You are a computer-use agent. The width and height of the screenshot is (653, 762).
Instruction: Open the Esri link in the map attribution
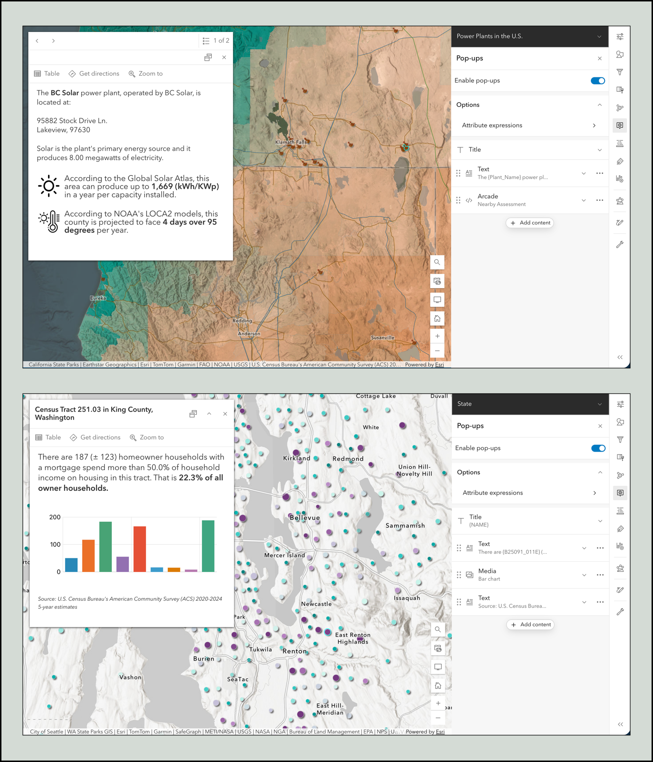(439, 364)
